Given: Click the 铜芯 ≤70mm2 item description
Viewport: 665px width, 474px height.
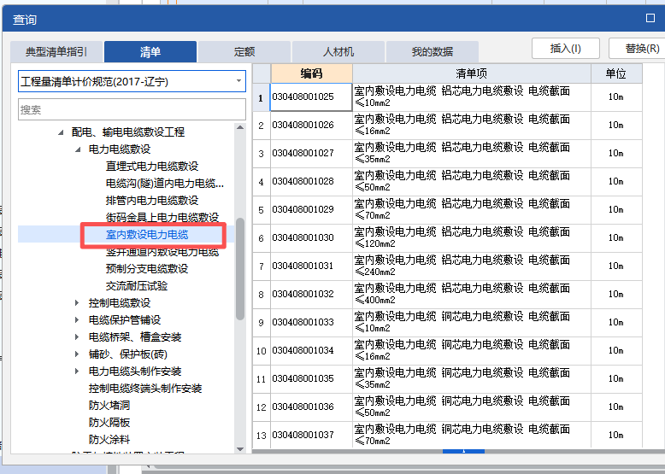Looking at the screenshot, I should coord(472,435).
